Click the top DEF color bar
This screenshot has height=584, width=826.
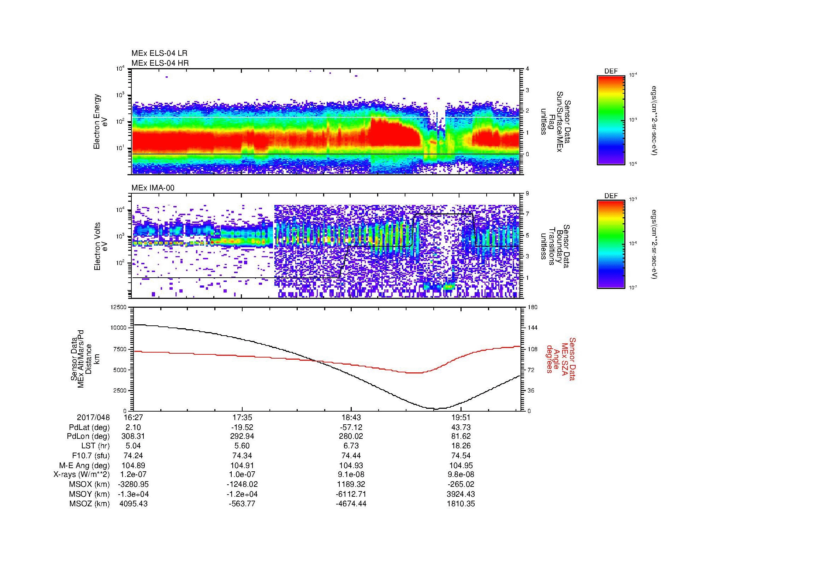611,120
